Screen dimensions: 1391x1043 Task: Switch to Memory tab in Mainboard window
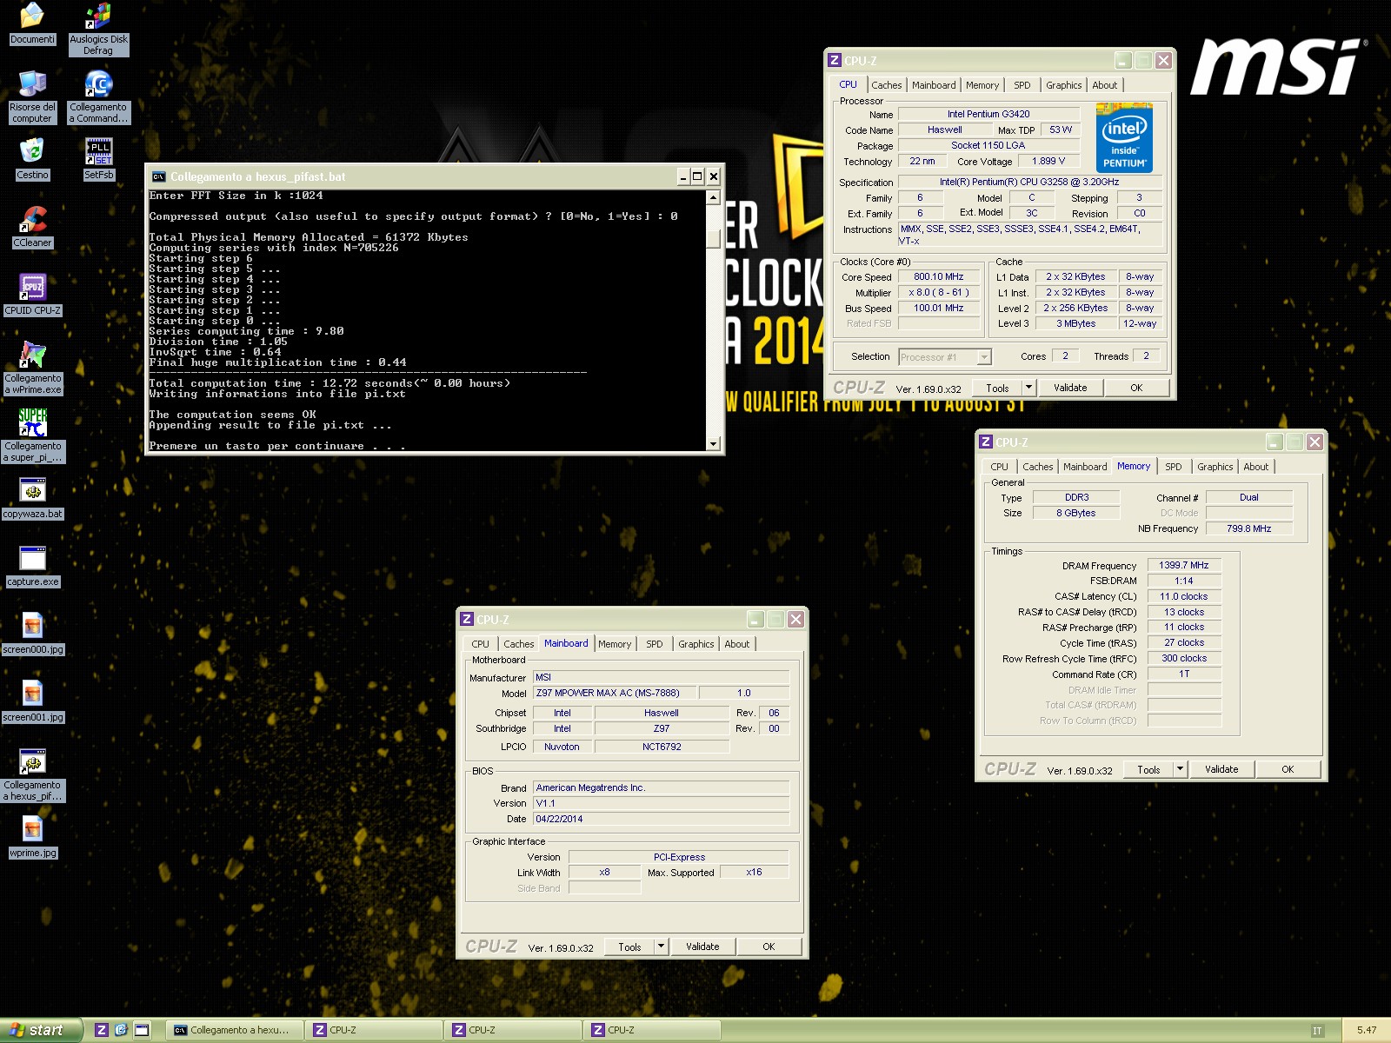(614, 644)
